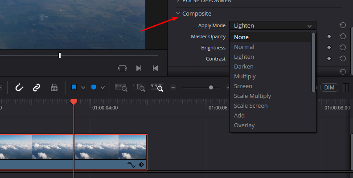Select Multiply from the blend mode list
The width and height of the screenshot is (353, 178).
[x=245, y=76]
